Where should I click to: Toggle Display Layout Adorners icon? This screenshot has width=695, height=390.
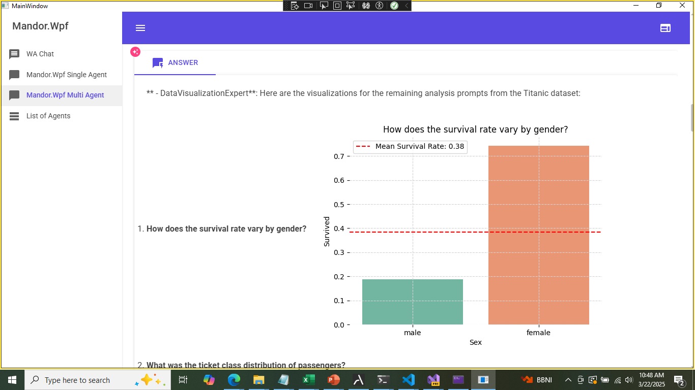pyautogui.click(x=337, y=6)
